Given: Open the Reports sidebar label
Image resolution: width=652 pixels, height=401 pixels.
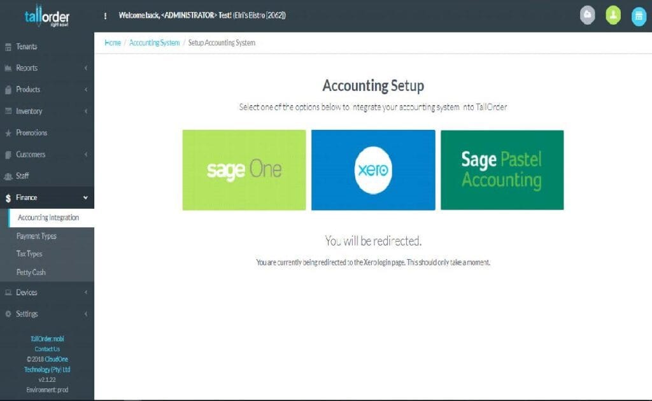Looking at the screenshot, I should (x=27, y=67).
